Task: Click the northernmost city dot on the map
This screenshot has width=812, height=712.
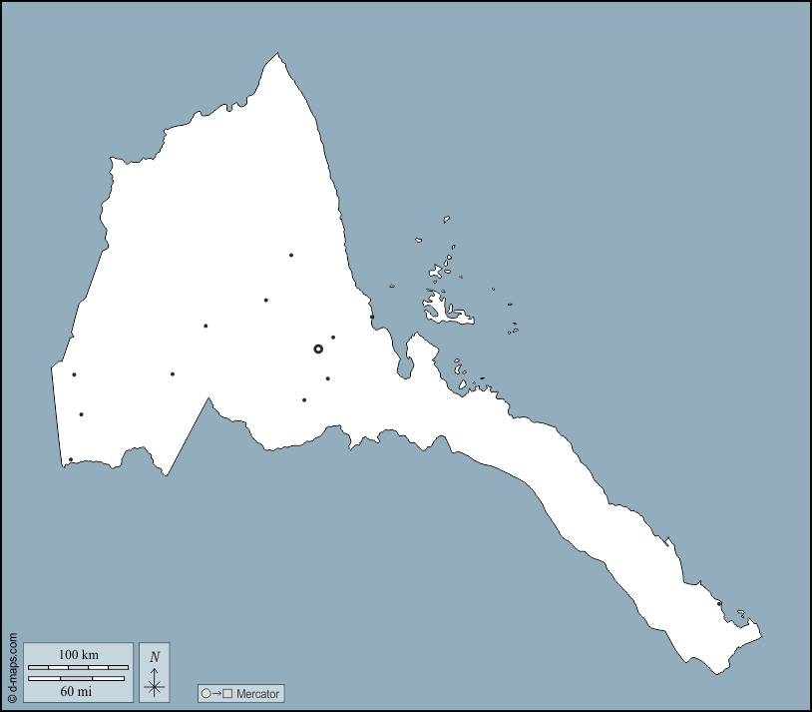Action: tap(289, 256)
